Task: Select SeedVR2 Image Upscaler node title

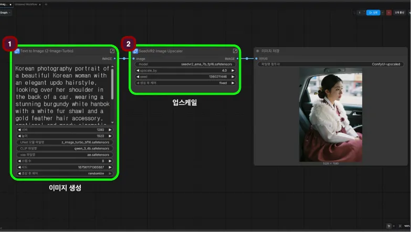Action: tap(161, 51)
